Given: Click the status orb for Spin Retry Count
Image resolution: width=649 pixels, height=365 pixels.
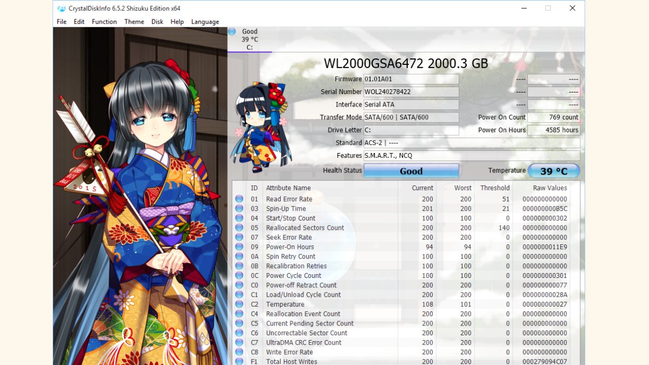Looking at the screenshot, I should (x=239, y=256).
